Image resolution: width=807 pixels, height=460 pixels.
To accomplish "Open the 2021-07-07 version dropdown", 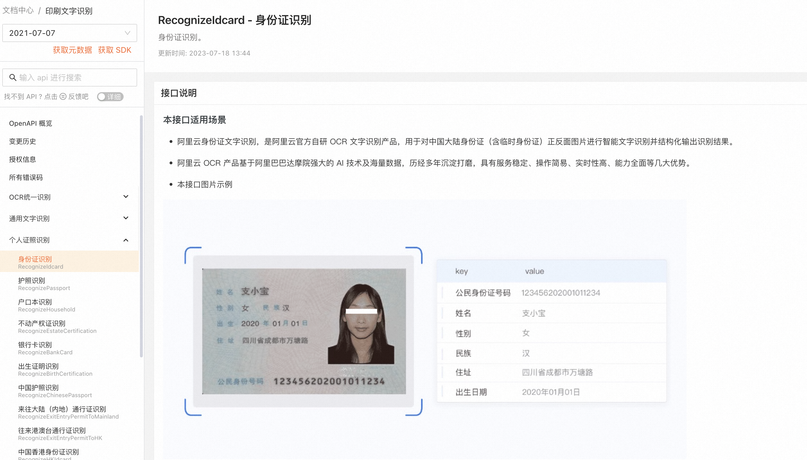I will tap(70, 33).
